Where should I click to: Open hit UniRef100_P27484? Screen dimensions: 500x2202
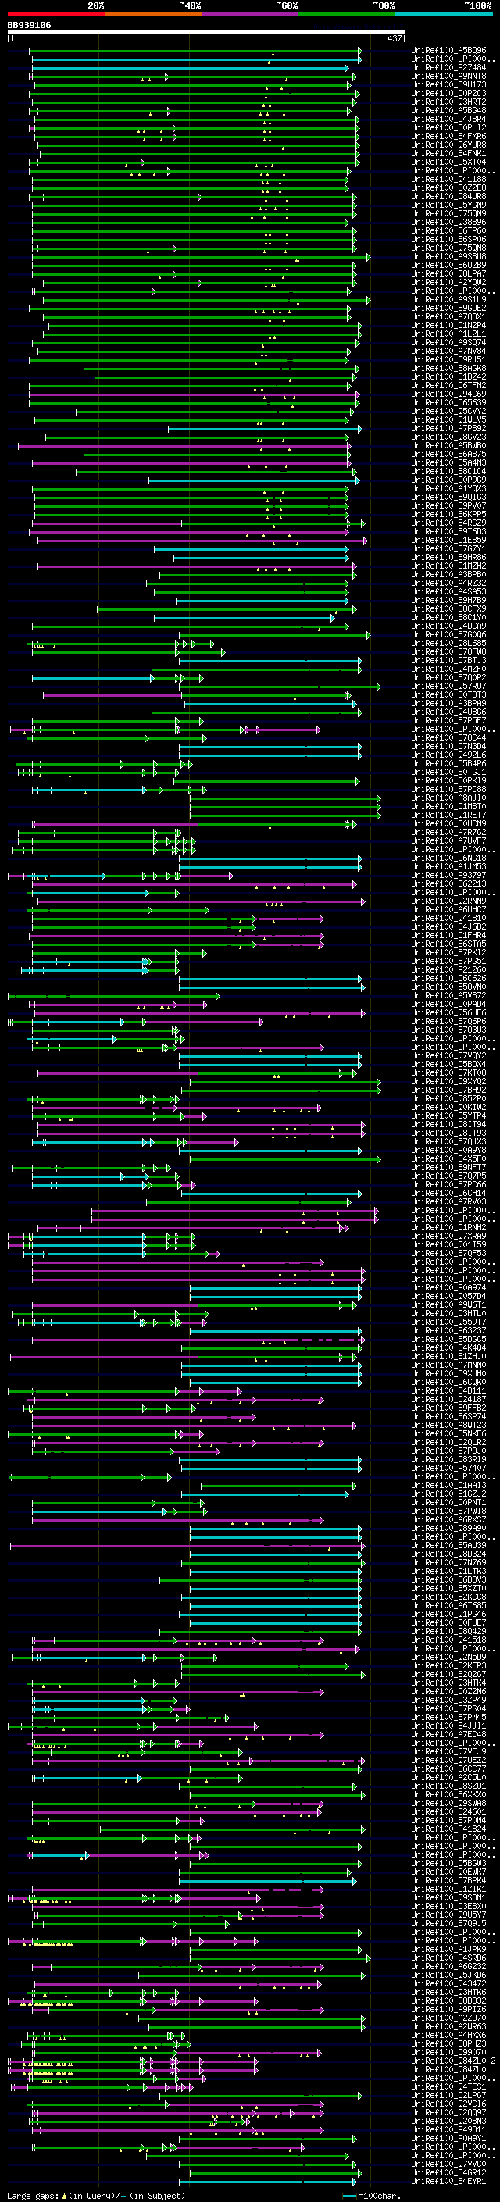point(448,67)
